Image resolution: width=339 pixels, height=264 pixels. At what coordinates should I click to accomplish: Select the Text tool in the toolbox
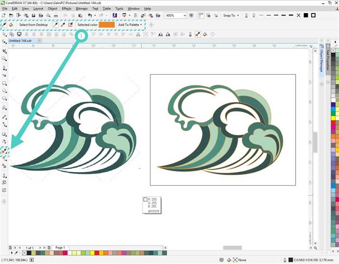[4, 108]
